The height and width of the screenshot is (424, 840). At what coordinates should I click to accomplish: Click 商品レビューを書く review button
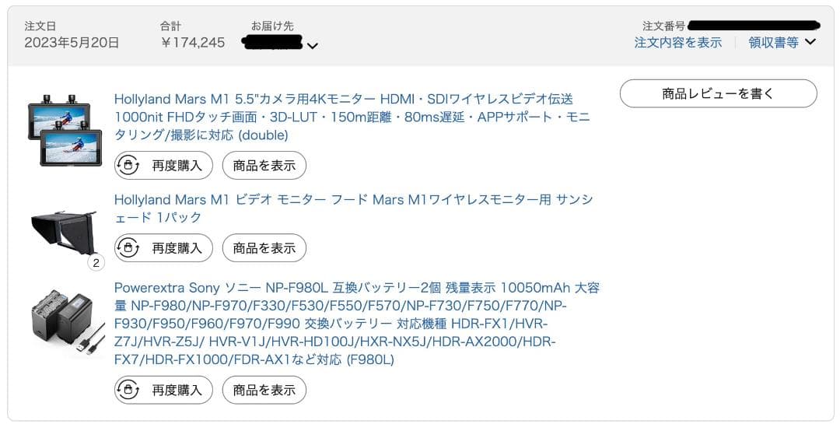click(x=718, y=93)
